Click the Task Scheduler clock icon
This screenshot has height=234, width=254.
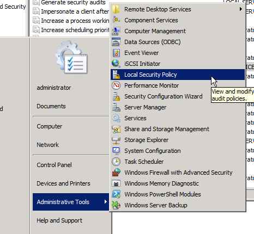coord(116,162)
